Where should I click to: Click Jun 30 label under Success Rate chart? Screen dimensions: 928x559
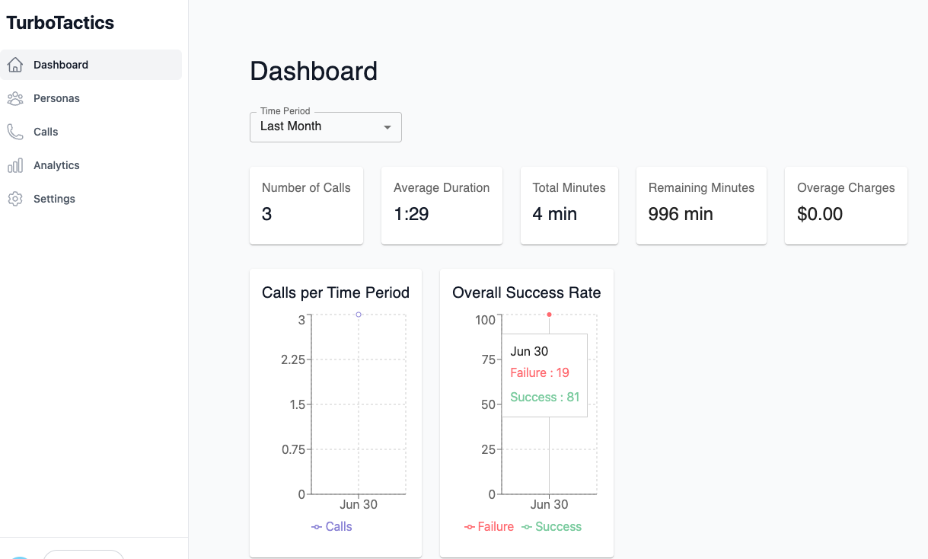click(549, 504)
